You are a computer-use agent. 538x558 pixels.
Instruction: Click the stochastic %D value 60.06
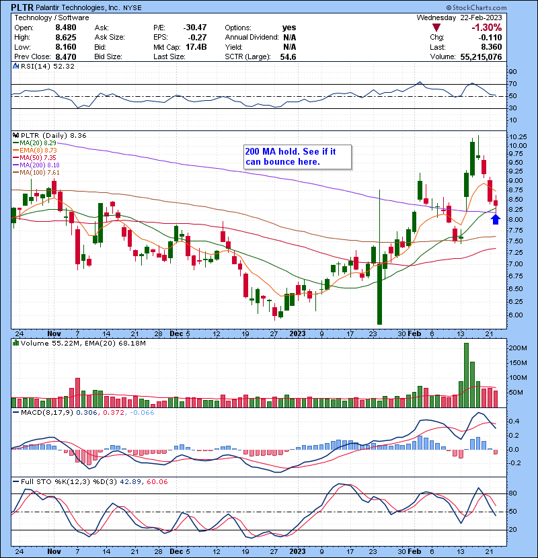click(157, 481)
